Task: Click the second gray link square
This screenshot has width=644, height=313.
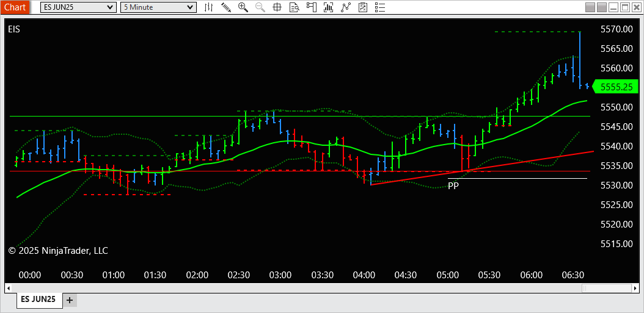Action: pos(602,7)
